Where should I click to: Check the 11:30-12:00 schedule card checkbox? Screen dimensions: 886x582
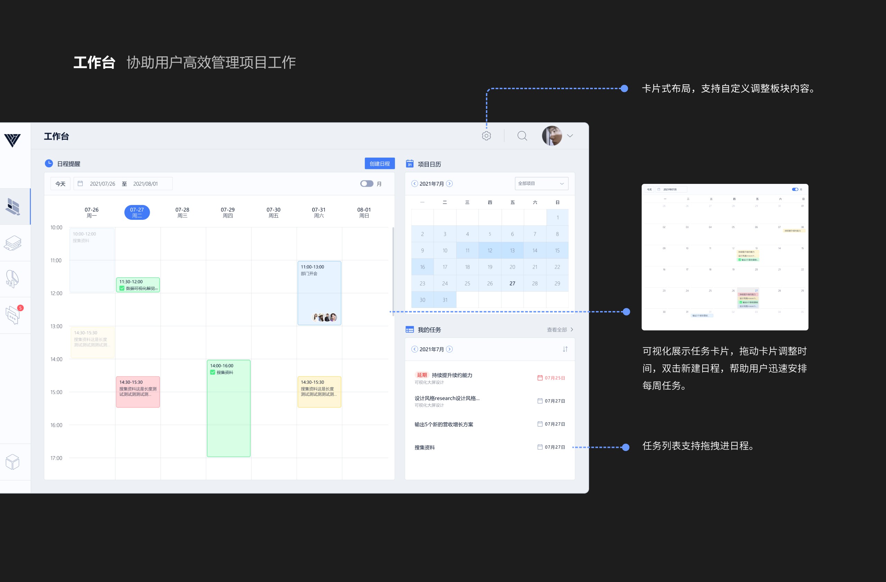[122, 288]
